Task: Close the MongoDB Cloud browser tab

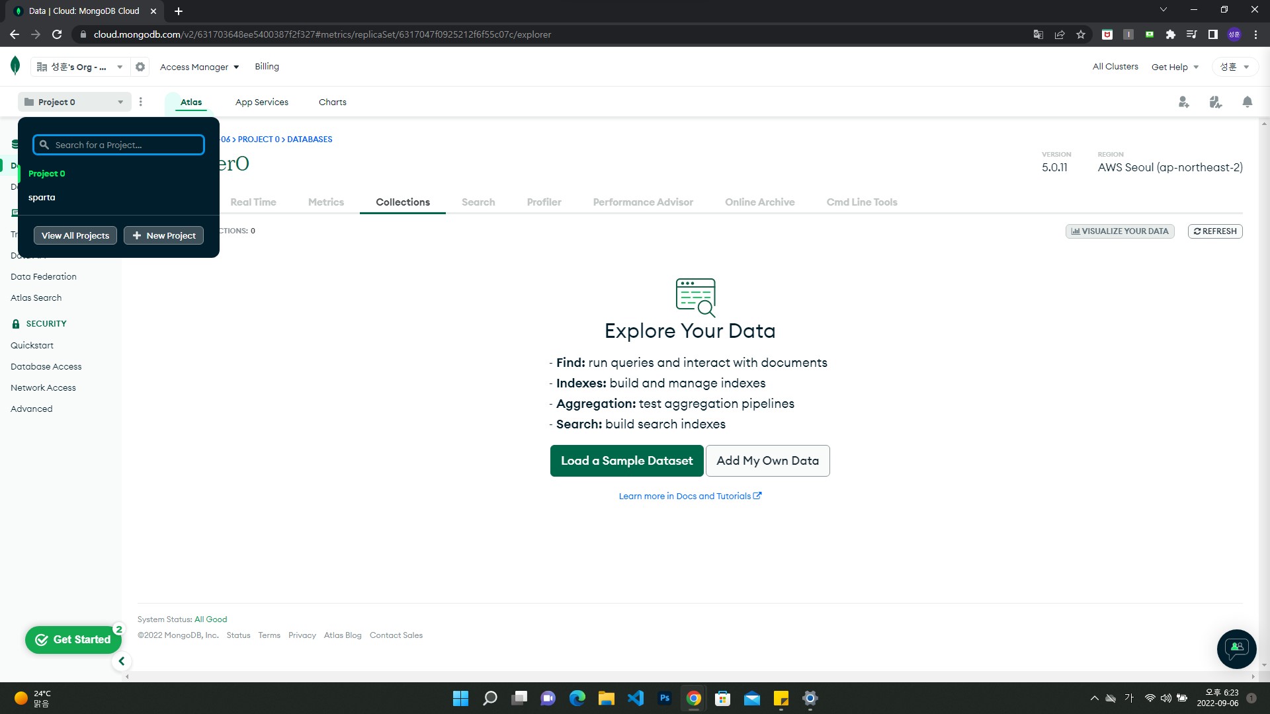Action: tap(153, 11)
